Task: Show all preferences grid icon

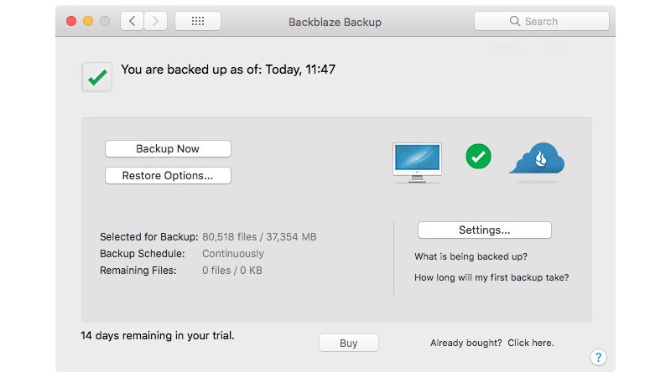Action: coord(198,21)
